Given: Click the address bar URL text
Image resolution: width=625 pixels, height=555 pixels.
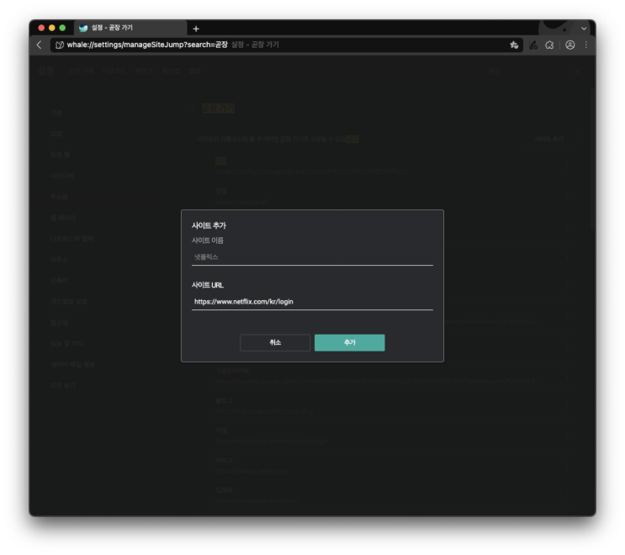Looking at the screenshot, I should coord(147,45).
